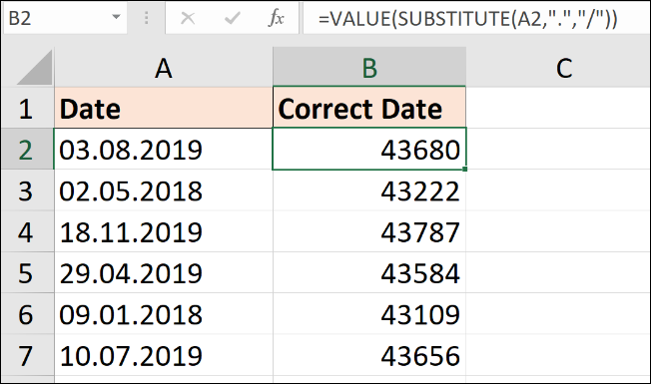Click the Select All corner triangle

pos(35,68)
